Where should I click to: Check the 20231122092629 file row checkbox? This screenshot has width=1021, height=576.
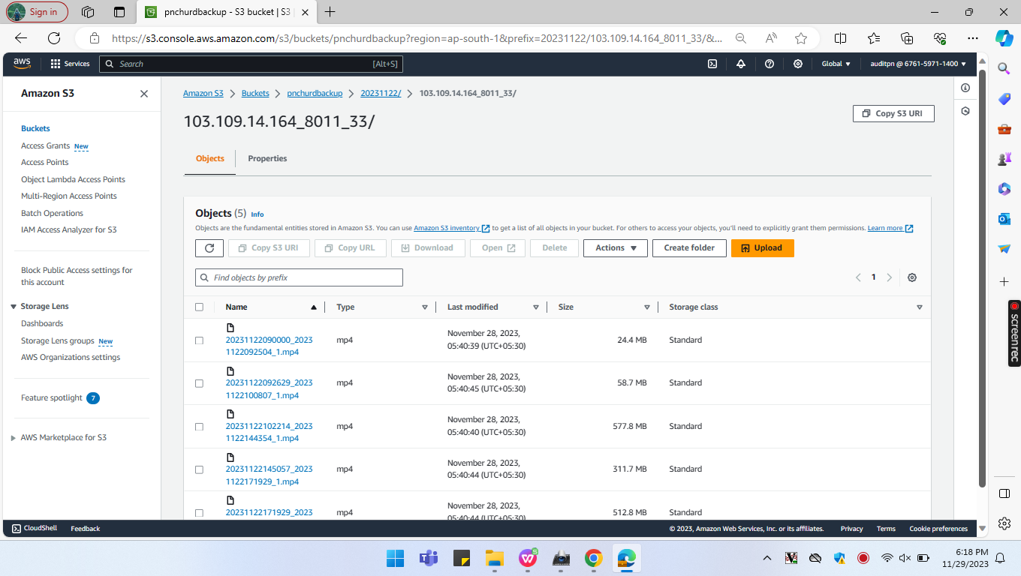point(199,383)
